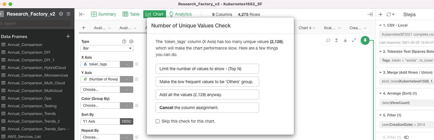
Task: Open X Axis hamburger menu for token_tags
Action: pos(137,64)
